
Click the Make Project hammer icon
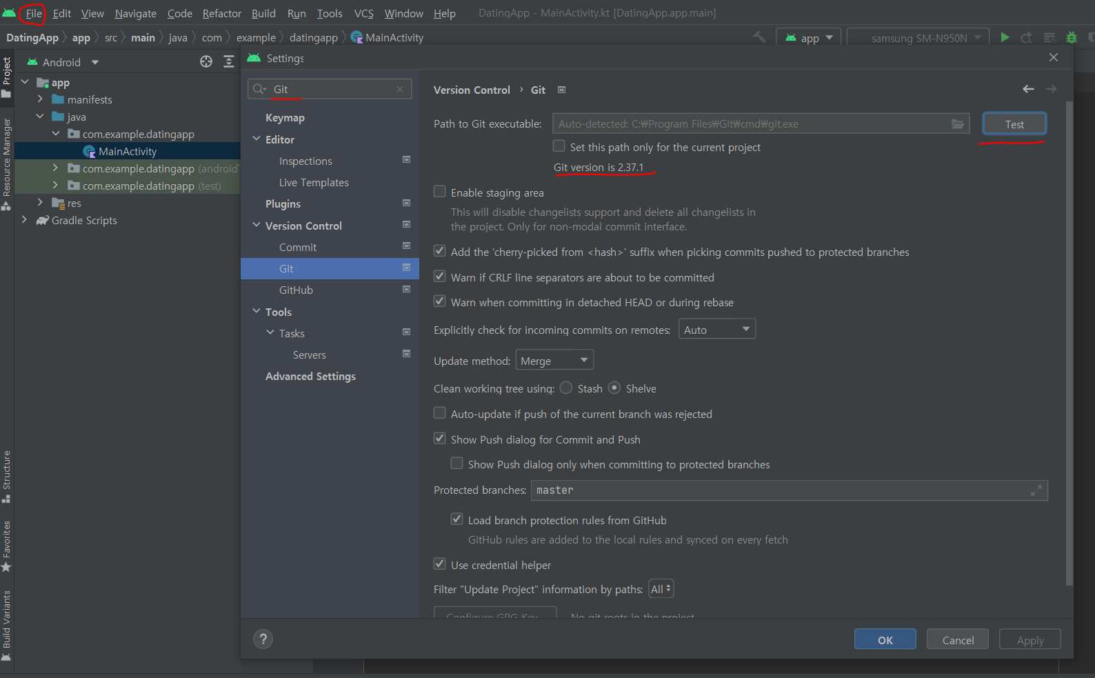click(x=759, y=37)
